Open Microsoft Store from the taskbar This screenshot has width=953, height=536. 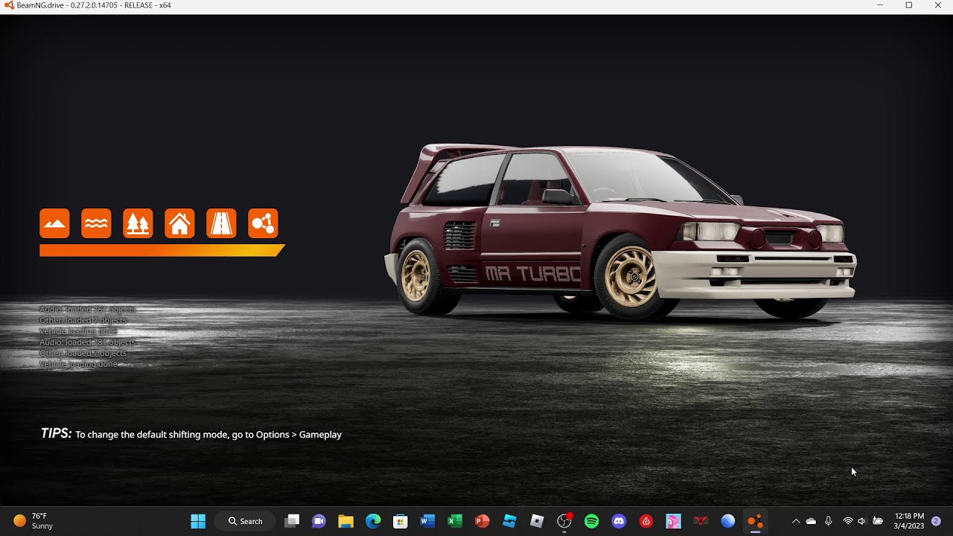[401, 521]
